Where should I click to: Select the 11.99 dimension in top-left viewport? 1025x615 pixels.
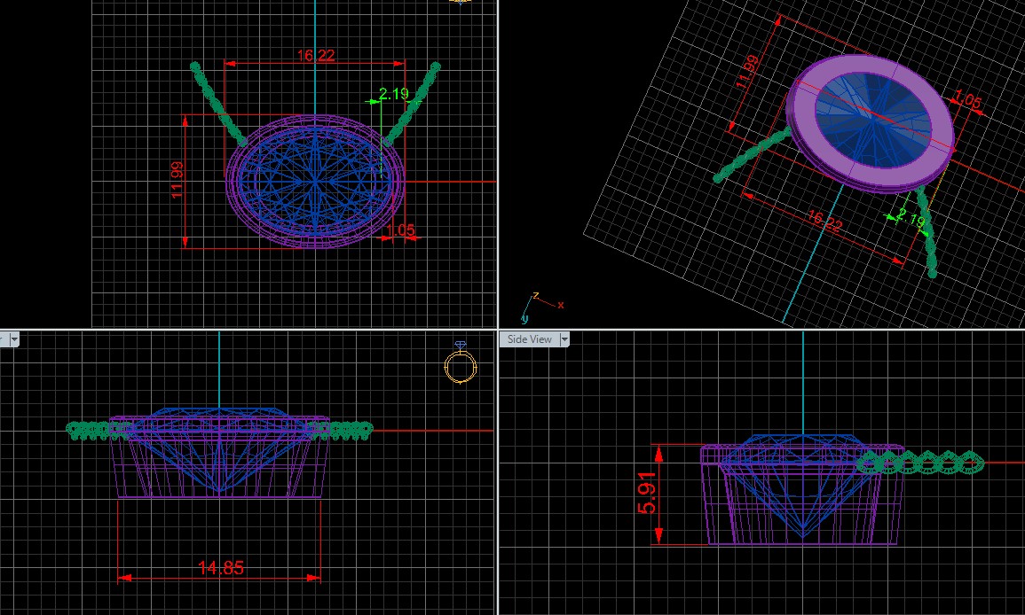[177, 181]
